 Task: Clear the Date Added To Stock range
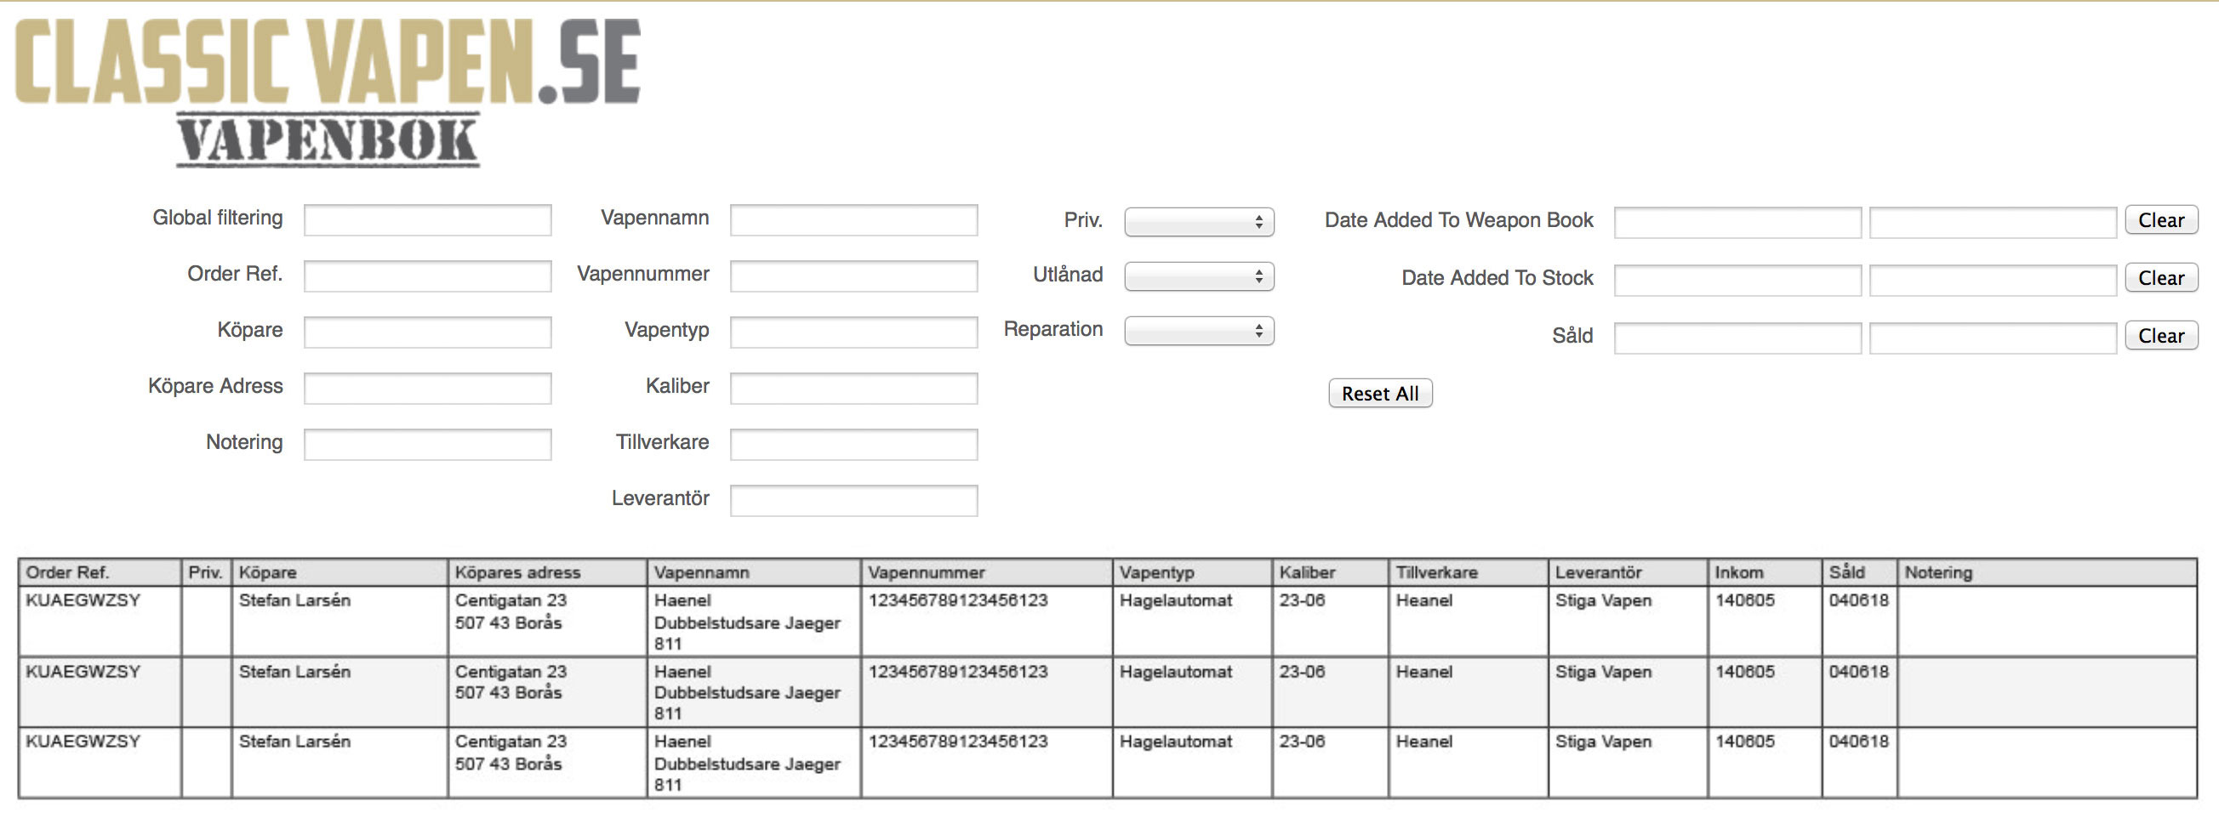(x=2160, y=278)
